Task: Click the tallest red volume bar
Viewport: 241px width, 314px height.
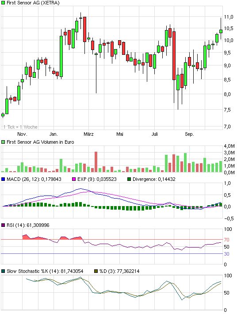Action: pos(96,162)
